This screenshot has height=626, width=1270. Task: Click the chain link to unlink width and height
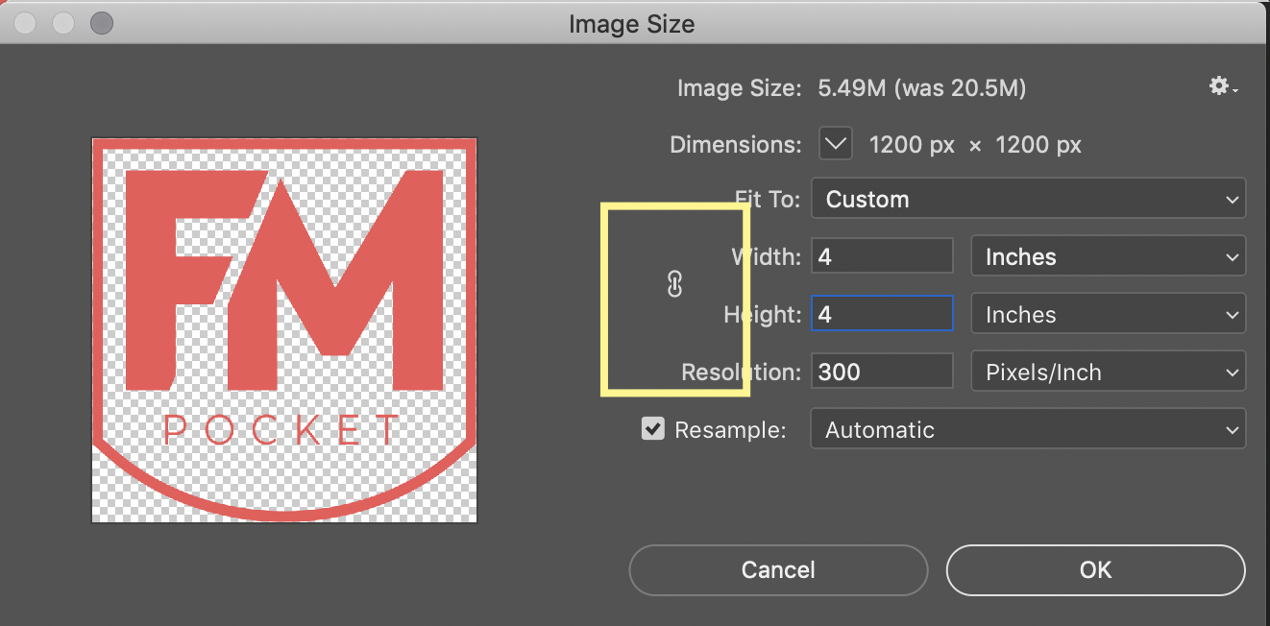(673, 283)
